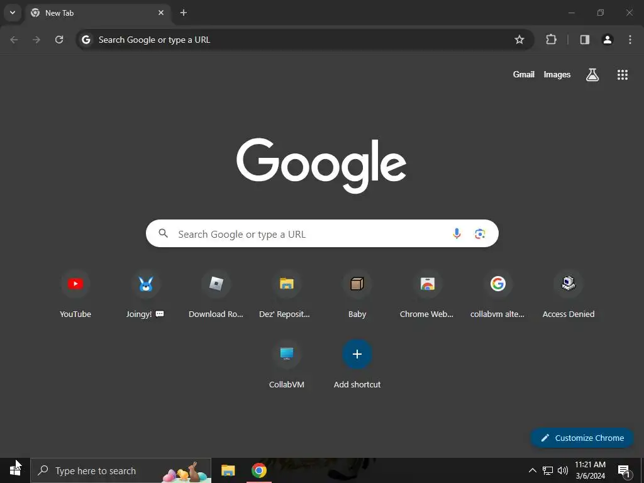The width and height of the screenshot is (644, 483).
Task: Open the Dez' Reposit... shortcut
Action: point(287,294)
